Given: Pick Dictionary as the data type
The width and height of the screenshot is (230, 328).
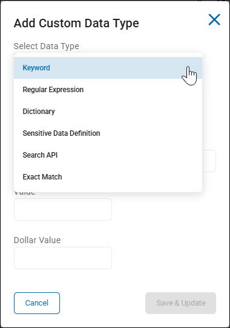Looking at the screenshot, I should pyautogui.click(x=108, y=112).
